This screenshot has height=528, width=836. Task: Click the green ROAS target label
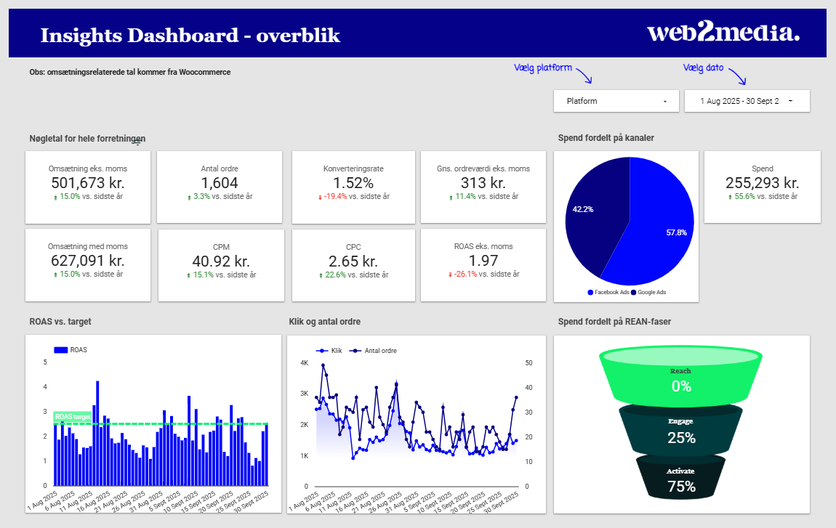pos(72,417)
